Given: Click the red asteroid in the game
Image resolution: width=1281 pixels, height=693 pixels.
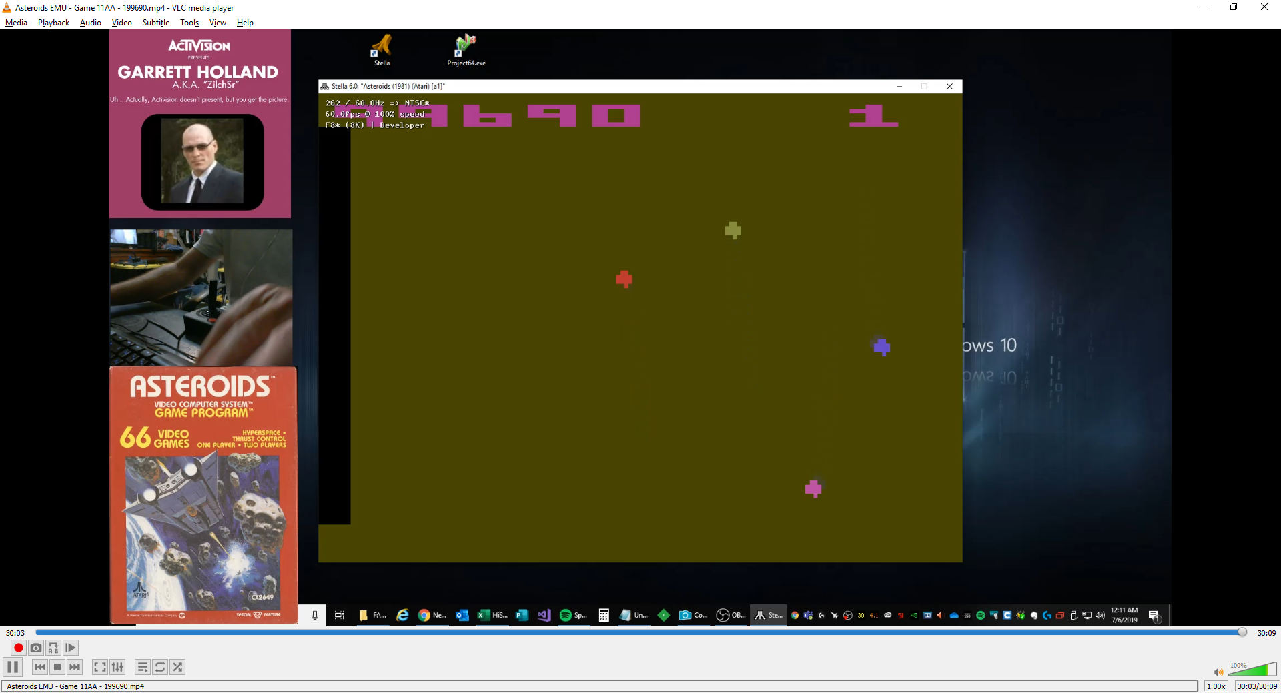Looking at the screenshot, I should coord(624,279).
